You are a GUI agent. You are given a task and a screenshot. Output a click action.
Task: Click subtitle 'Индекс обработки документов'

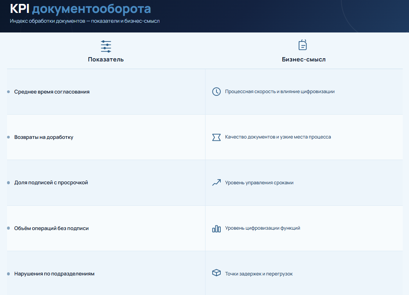pos(47,21)
